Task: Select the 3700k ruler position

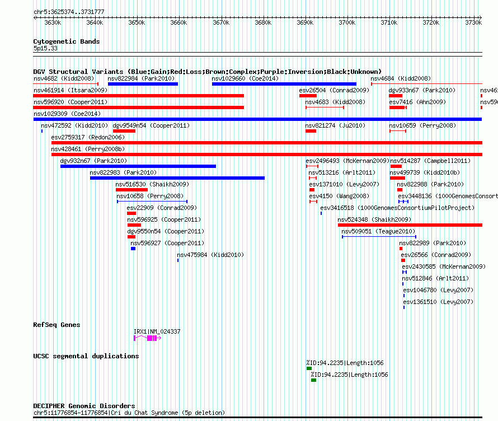Action: pyautogui.click(x=347, y=22)
